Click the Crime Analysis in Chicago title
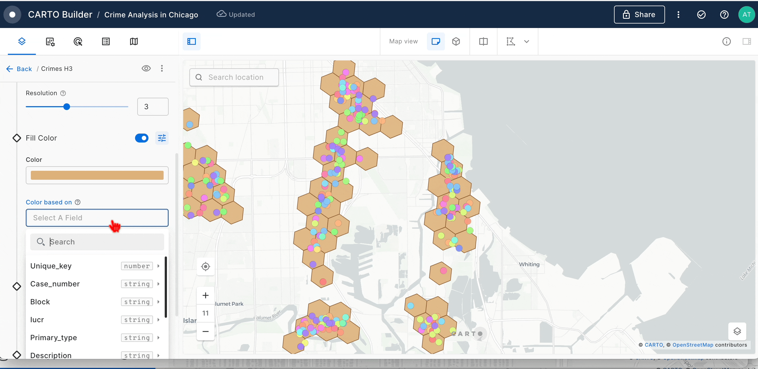Image resolution: width=758 pixels, height=369 pixels. (x=151, y=15)
